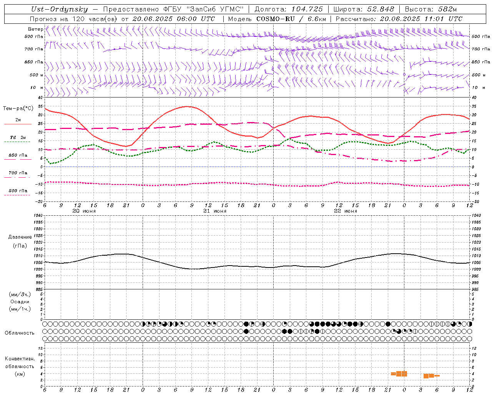This screenshot has width=492, height=393.
Task: Select the 'Предоставлено ФГБУ "ЗапСиб УГМС"' text
Action: pyautogui.click(x=174, y=10)
